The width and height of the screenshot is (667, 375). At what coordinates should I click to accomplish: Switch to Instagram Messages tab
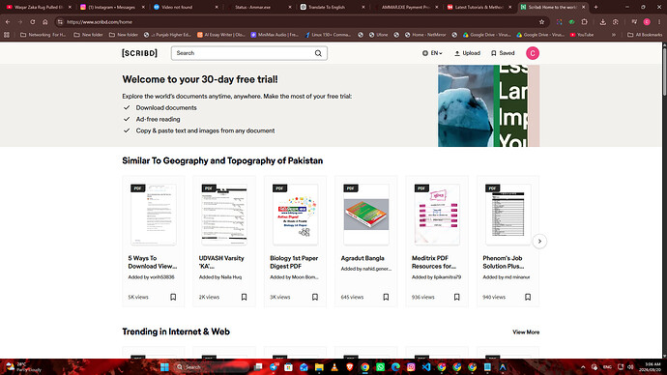click(111, 7)
